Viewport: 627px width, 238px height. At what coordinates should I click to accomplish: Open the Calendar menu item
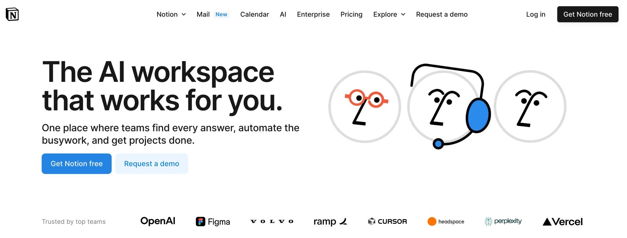pos(254,14)
